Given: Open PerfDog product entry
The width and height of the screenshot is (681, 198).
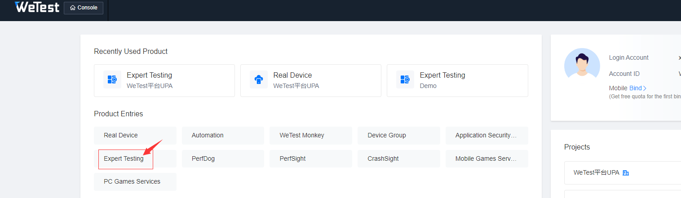Looking at the screenshot, I should [x=223, y=158].
